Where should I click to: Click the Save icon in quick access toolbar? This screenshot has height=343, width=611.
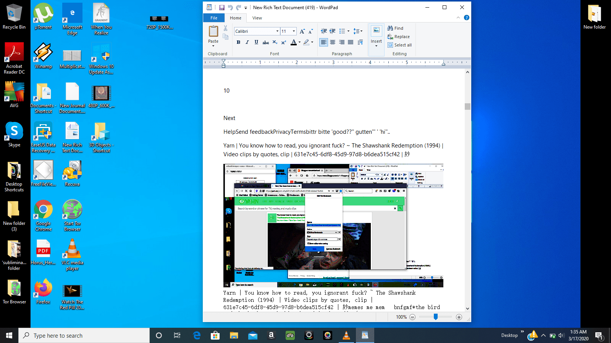tap(222, 7)
